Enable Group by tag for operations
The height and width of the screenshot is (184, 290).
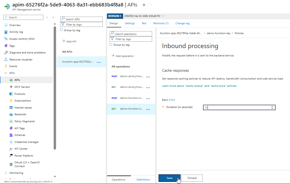pyautogui.click(x=111, y=45)
